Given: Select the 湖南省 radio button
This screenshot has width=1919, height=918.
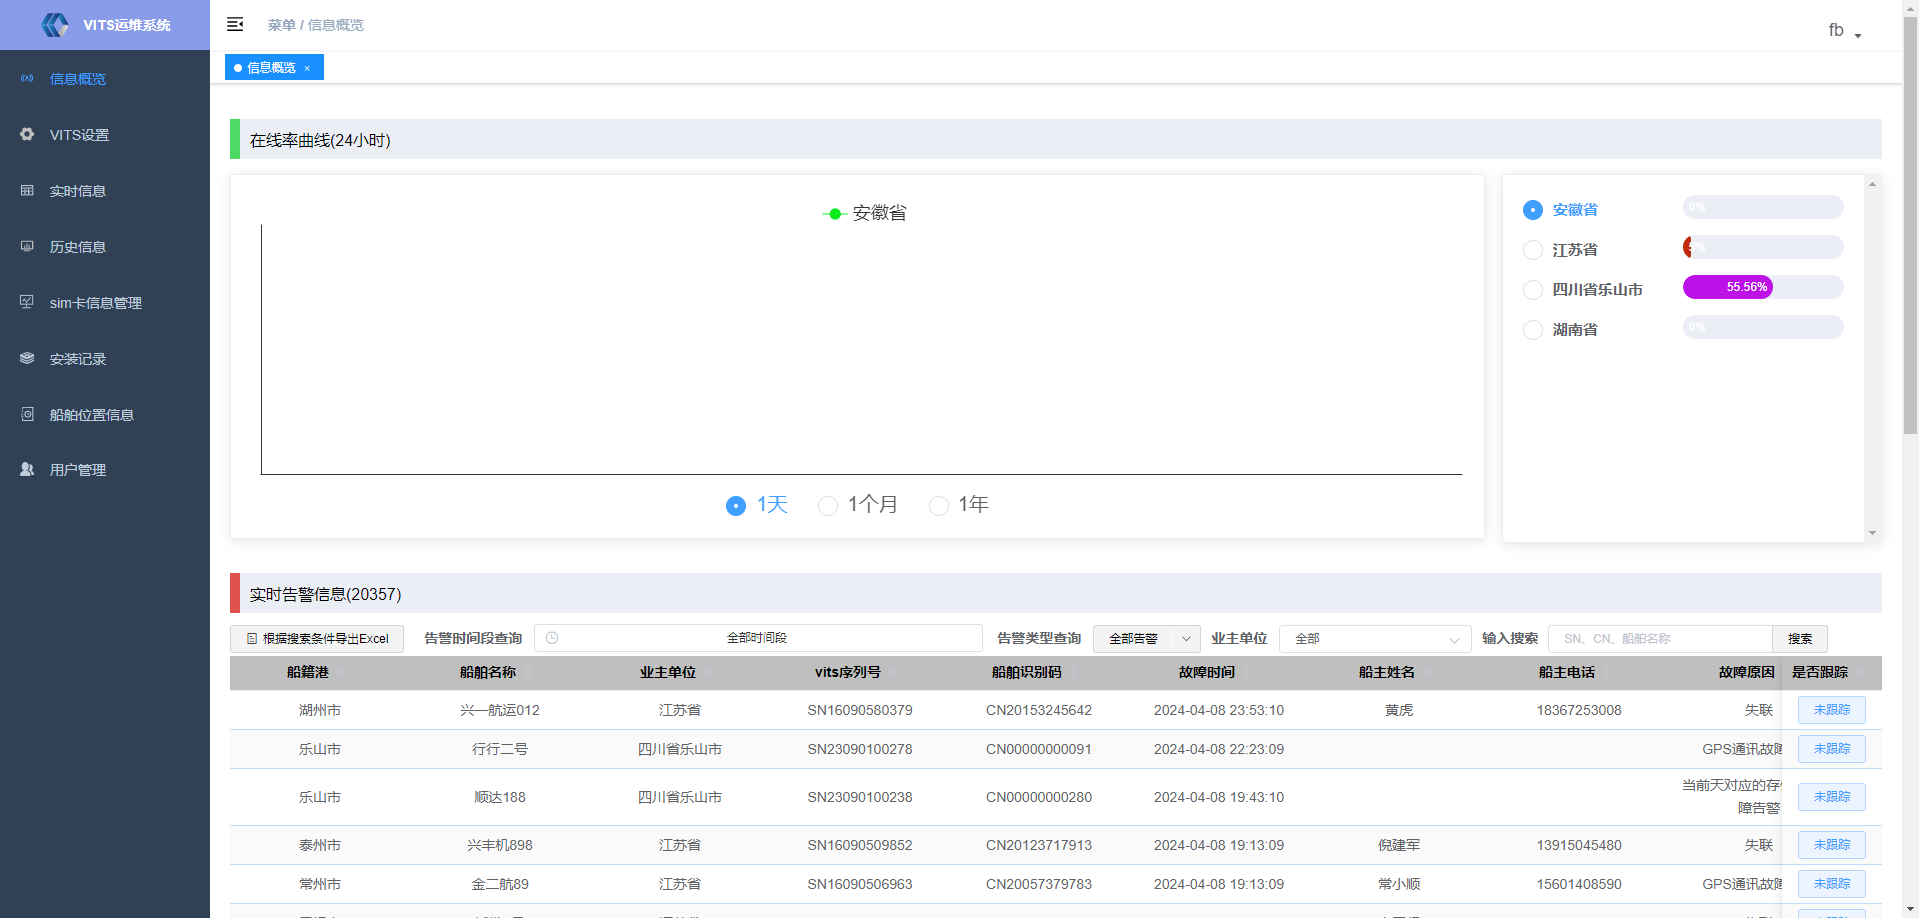Looking at the screenshot, I should coord(1532,330).
